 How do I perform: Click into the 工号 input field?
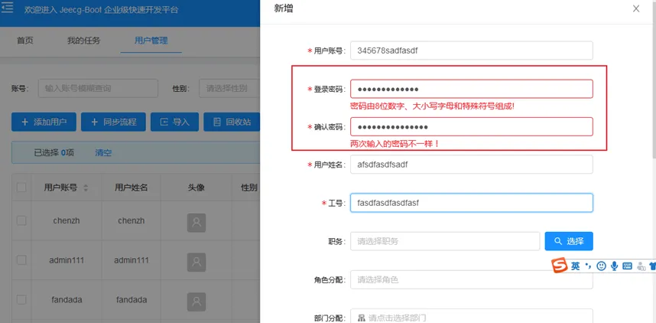pos(471,203)
